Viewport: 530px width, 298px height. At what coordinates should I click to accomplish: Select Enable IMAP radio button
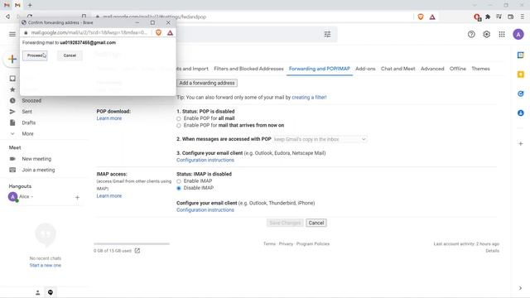tap(179, 181)
